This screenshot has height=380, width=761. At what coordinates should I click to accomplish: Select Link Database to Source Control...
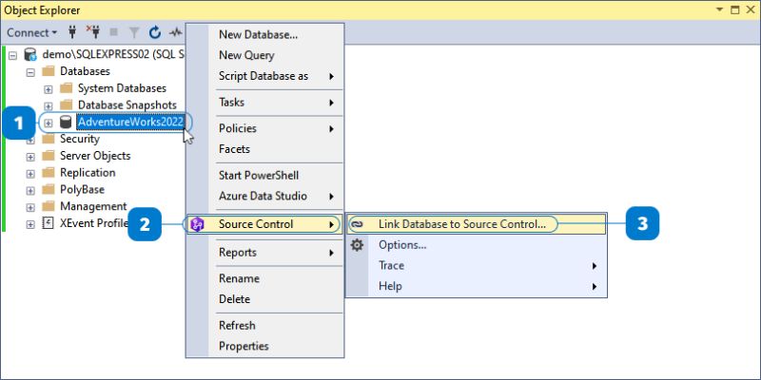tap(477, 224)
